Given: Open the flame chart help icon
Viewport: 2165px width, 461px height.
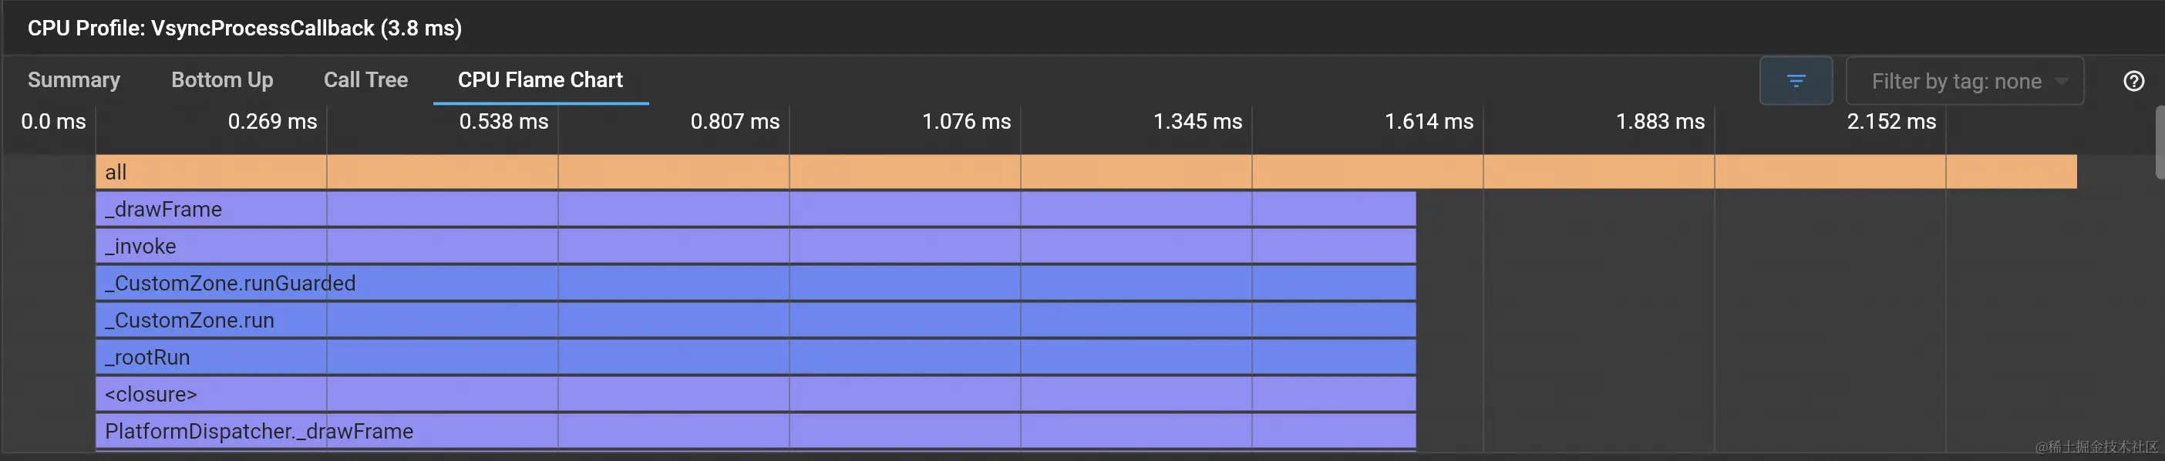Looking at the screenshot, I should pyautogui.click(x=2133, y=81).
